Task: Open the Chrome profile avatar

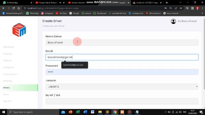Action: pos(197,8)
